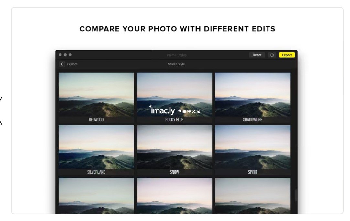Image resolution: width=350 pixels, height=221 pixels.
Task: Choose the Spirit style thumbnail
Action: point(253,150)
